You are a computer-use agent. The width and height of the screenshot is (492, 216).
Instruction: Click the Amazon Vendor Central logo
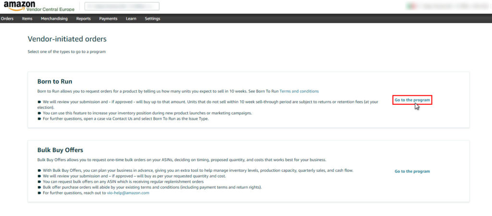[39, 6]
